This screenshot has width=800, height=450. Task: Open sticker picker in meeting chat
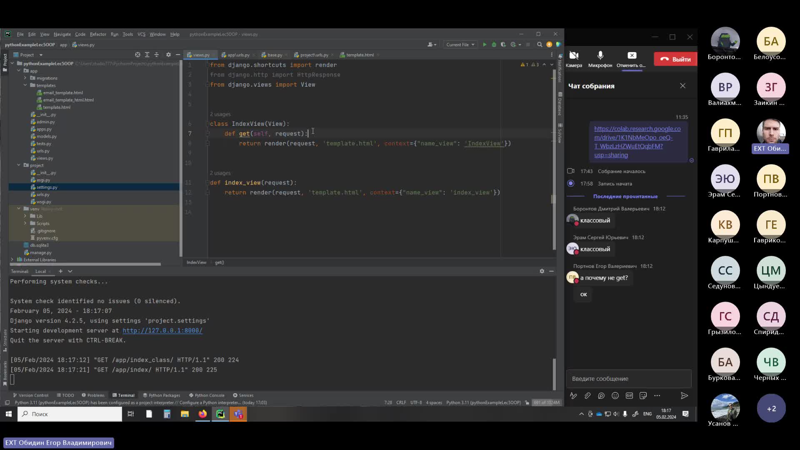coord(643,395)
